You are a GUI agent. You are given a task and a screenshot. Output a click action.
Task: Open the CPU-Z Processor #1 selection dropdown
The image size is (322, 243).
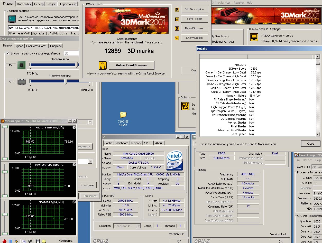(127, 226)
